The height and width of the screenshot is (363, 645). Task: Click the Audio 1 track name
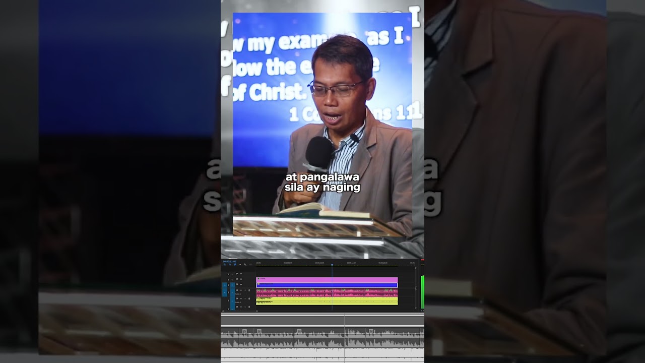238,294
